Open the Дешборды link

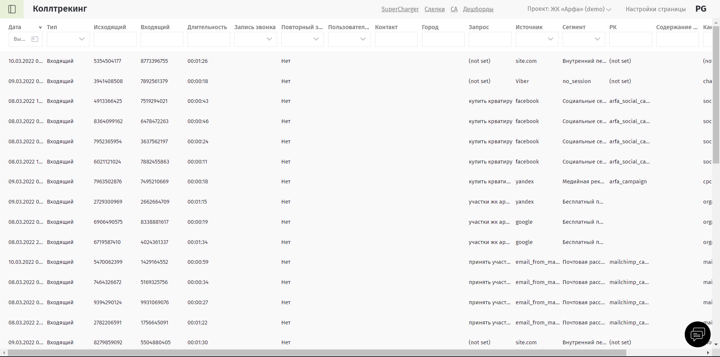tap(478, 9)
